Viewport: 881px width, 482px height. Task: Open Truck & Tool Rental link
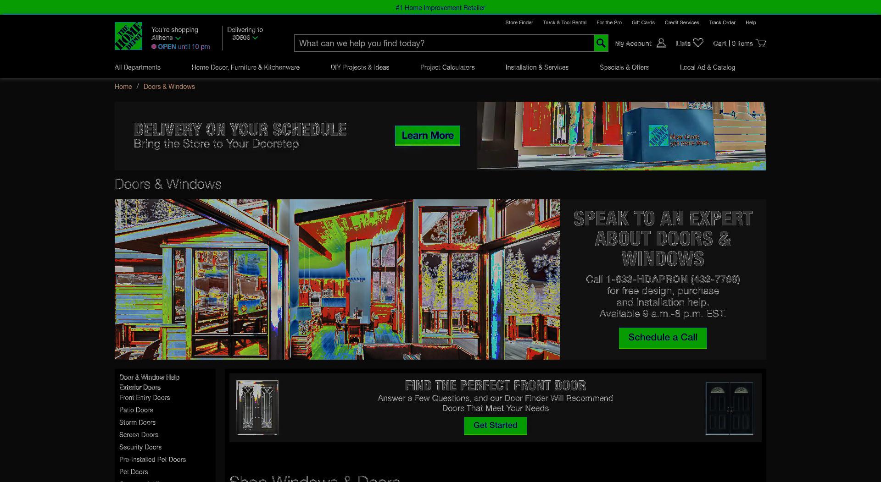(564, 22)
